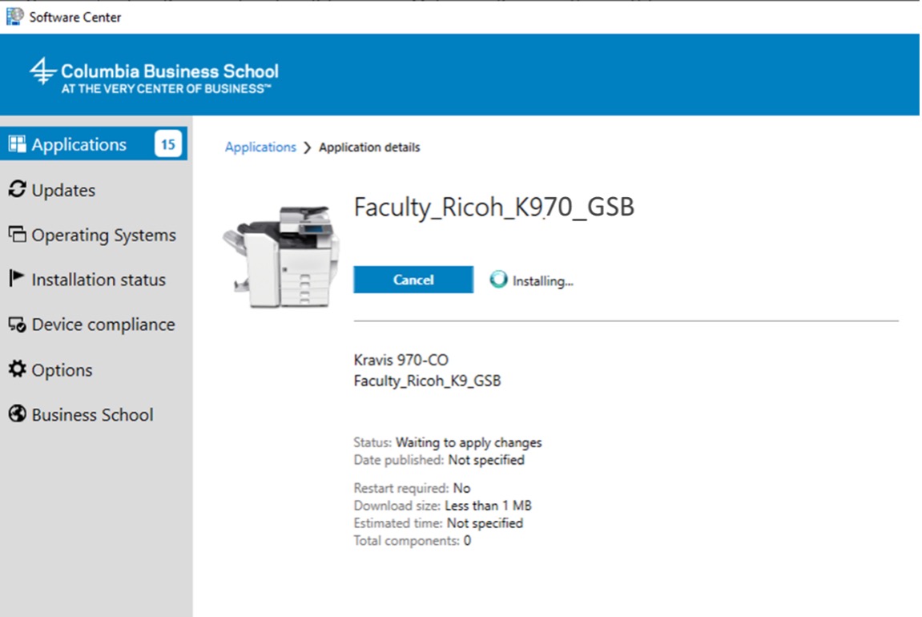Click the Total components 0 value

pyautogui.click(x=467, y=541)
